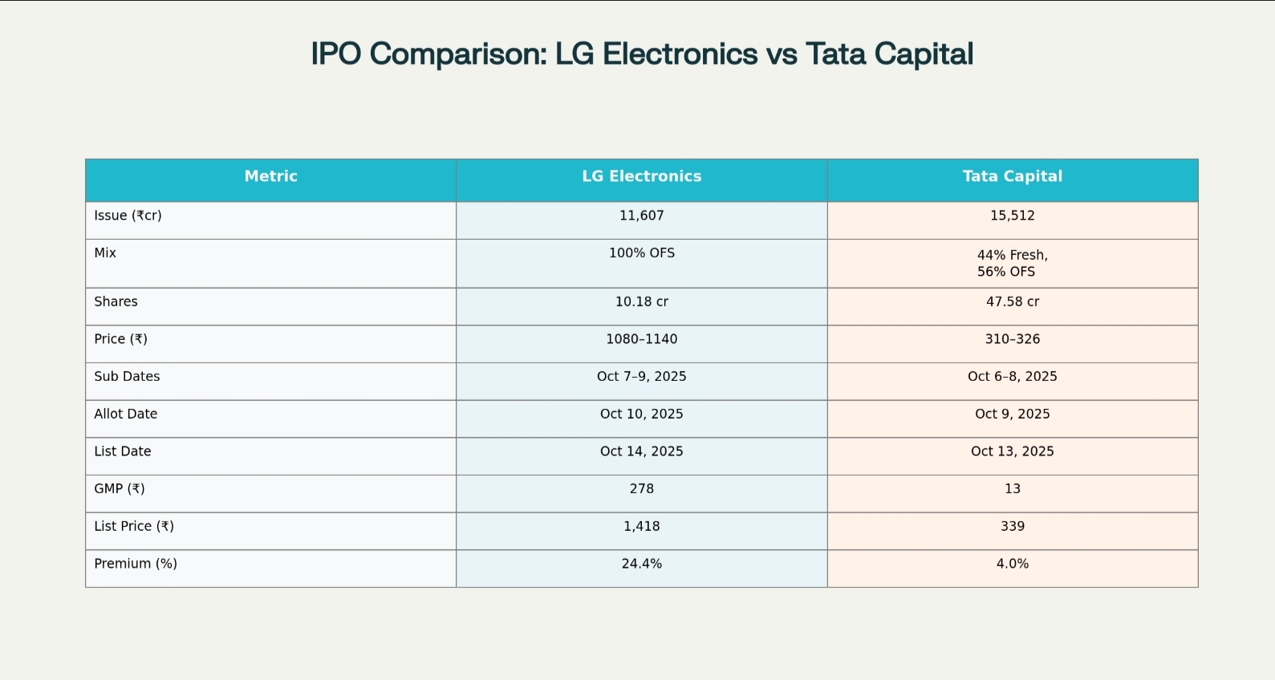1275x680 pixels.
Task: Select the GMP value 278 cell
Action: tap(641, 489)
